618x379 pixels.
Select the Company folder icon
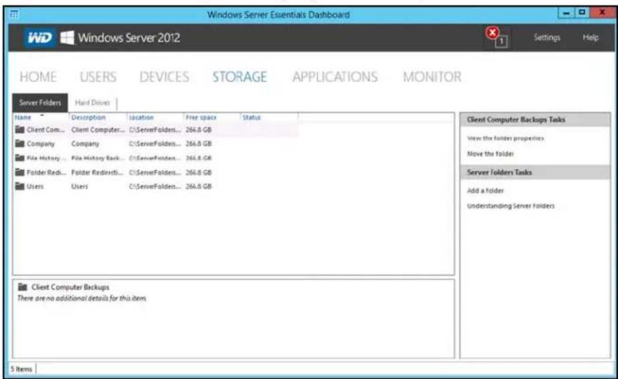[x=19, y=143]
